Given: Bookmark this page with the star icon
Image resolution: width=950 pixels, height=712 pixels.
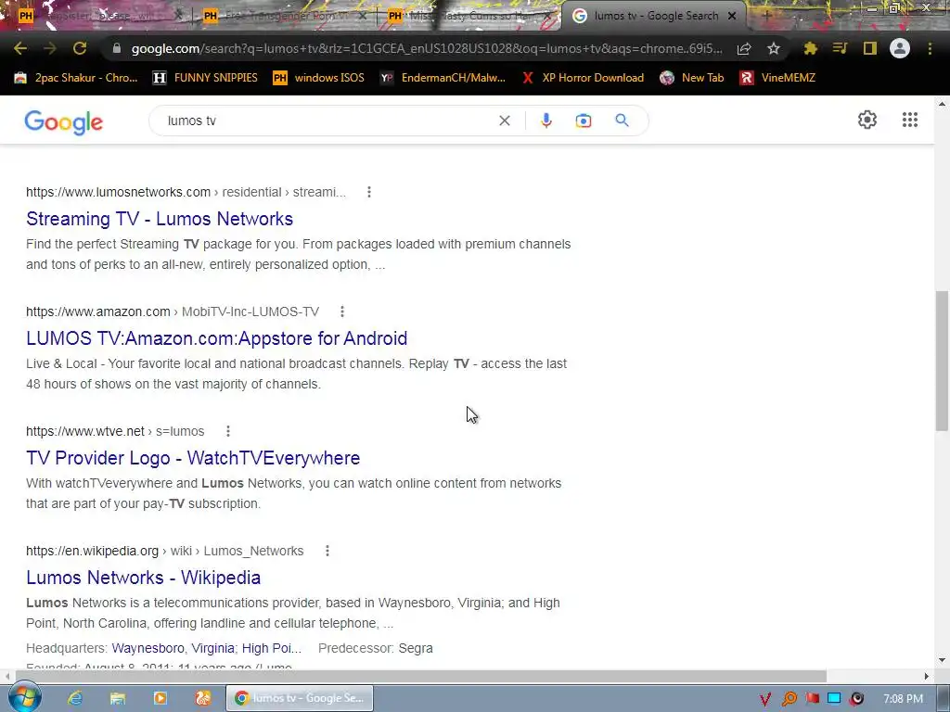Looking at the screenshot, I should [x=774, y=48].
